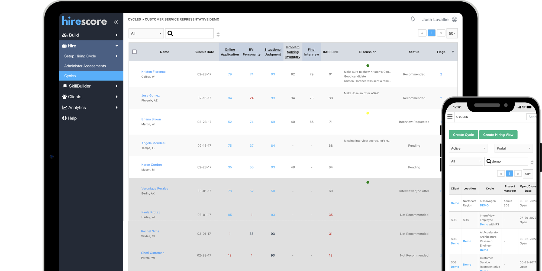Open notifications bell icon
542x271 pixels.
(412, 19)
